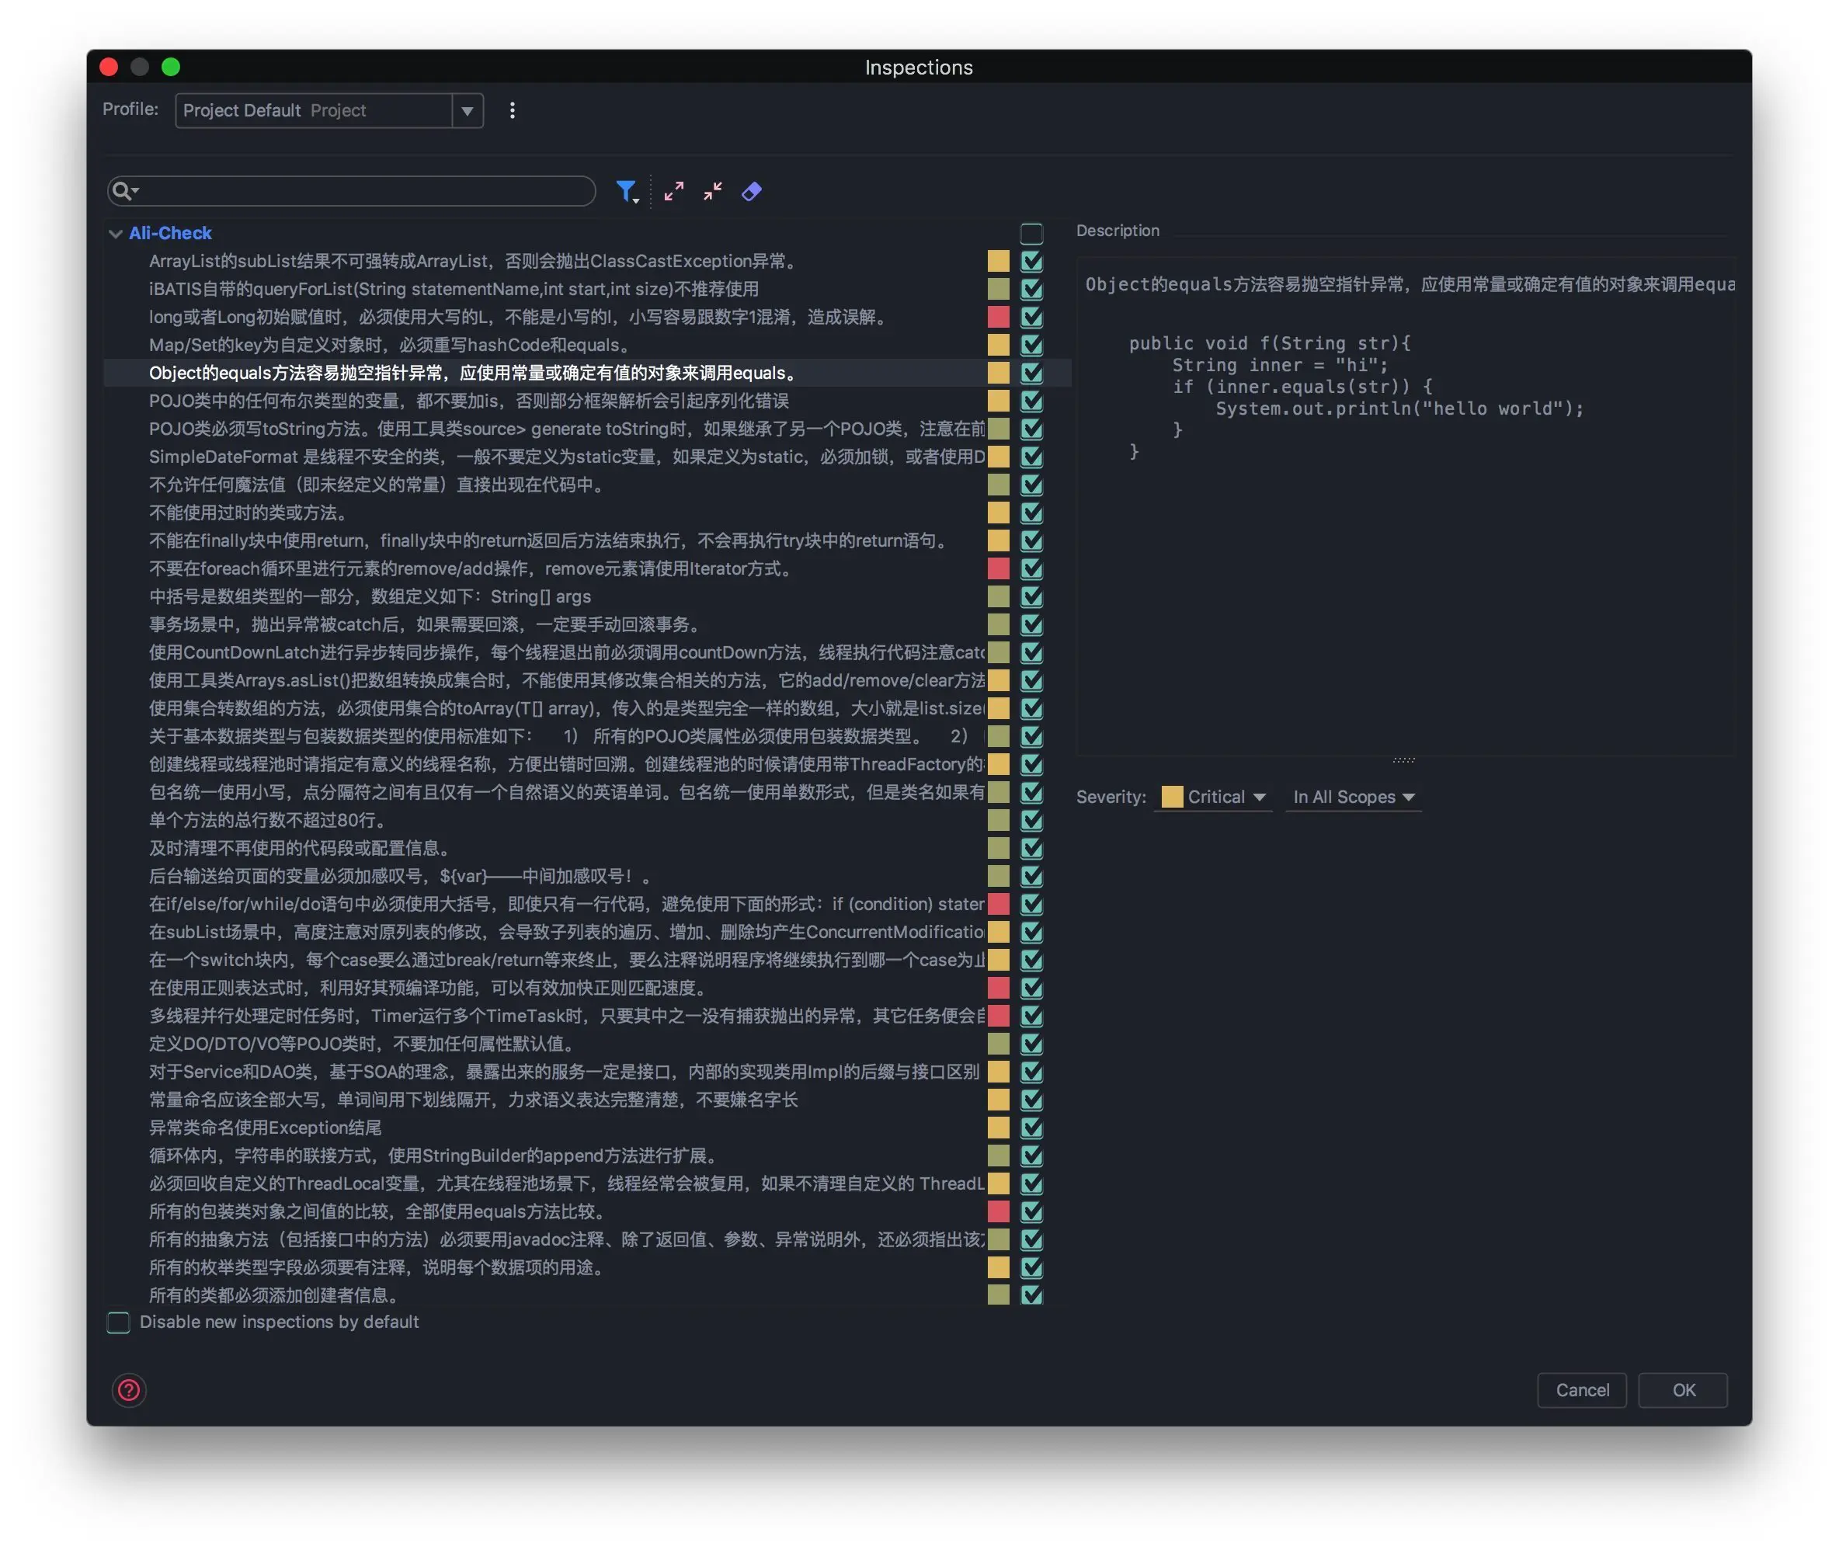This screenshot has height=1550, width=1839.
Task: Uncheck the ArrayList subList inspection checkbox
Action: tap(1031, 261)
